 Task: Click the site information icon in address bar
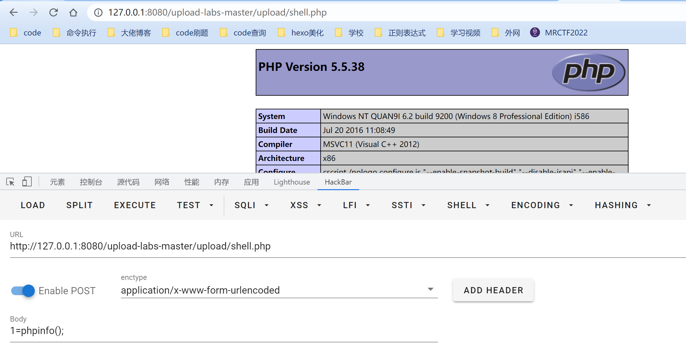98,12
